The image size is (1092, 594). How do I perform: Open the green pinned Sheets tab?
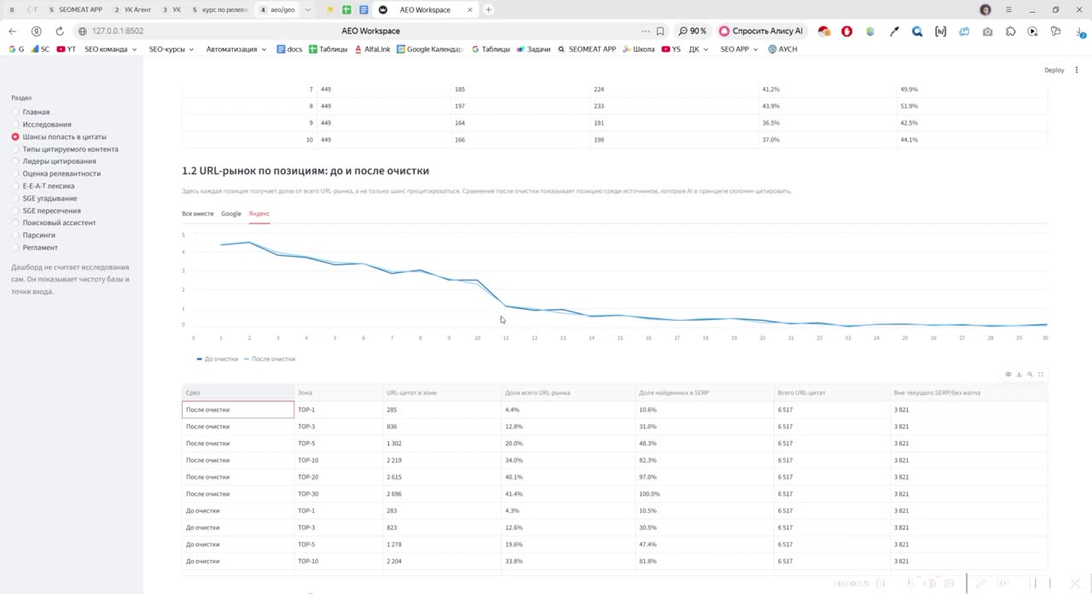point(346,10)
